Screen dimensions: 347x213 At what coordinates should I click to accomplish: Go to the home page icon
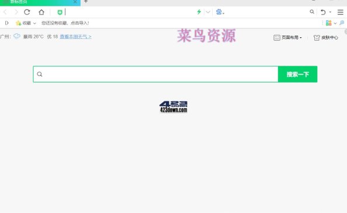click(41, 12)
